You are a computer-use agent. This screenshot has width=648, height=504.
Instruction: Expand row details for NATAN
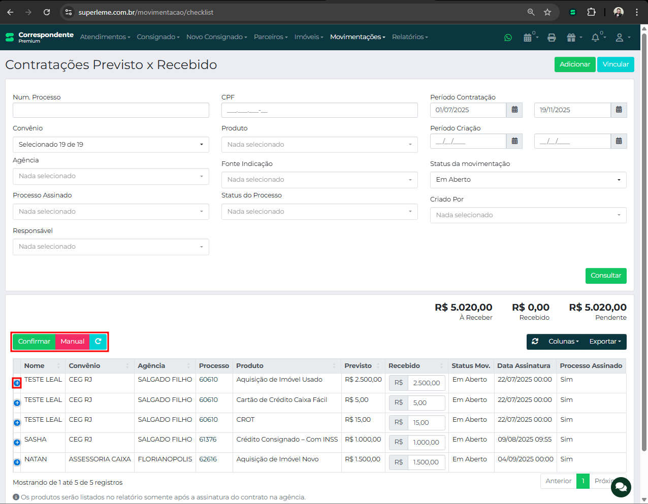pos(17,462)
